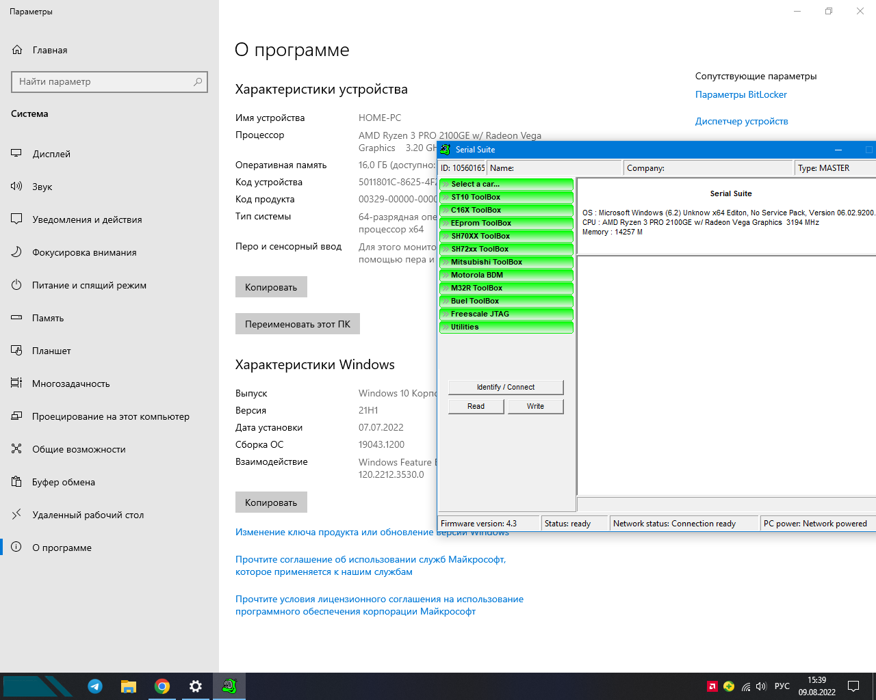
Task: Click the Write button
Action: [535, 406]
